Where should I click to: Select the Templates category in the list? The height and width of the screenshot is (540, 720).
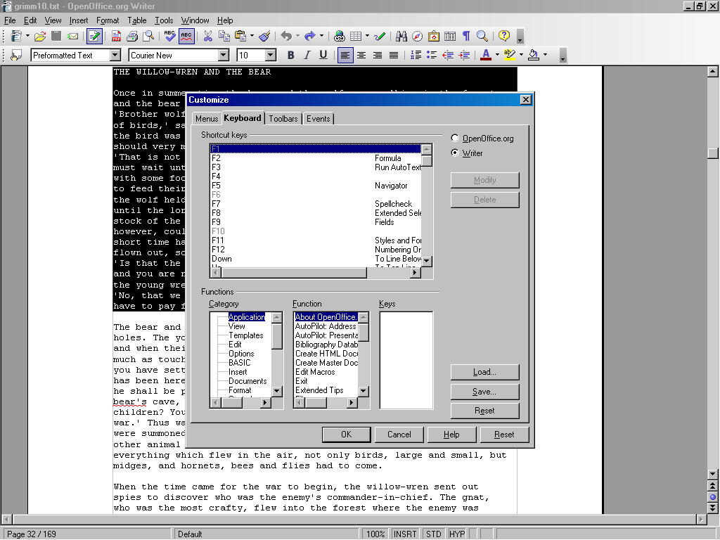point(245,335)
